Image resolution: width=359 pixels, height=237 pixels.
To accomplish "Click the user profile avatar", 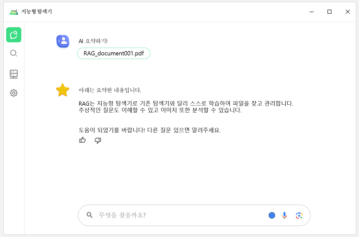I will (63, 41).
